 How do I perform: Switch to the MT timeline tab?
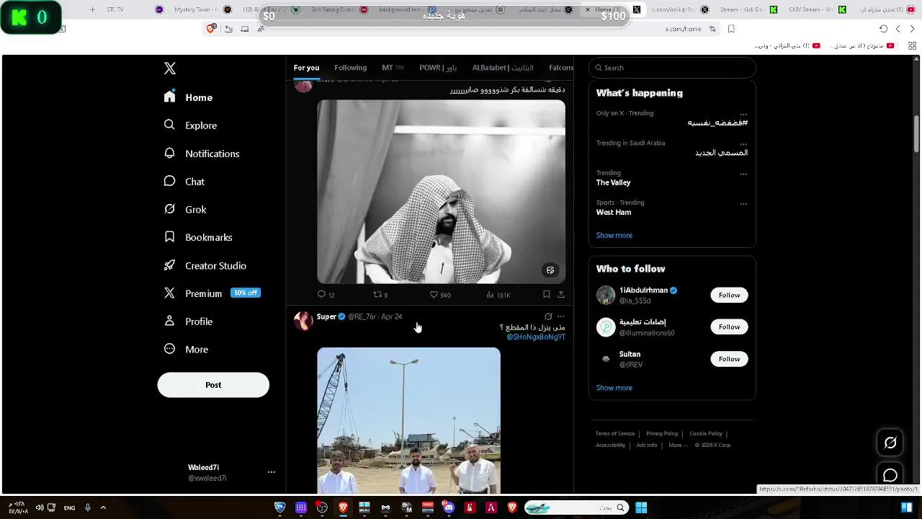tap(393, 68)
